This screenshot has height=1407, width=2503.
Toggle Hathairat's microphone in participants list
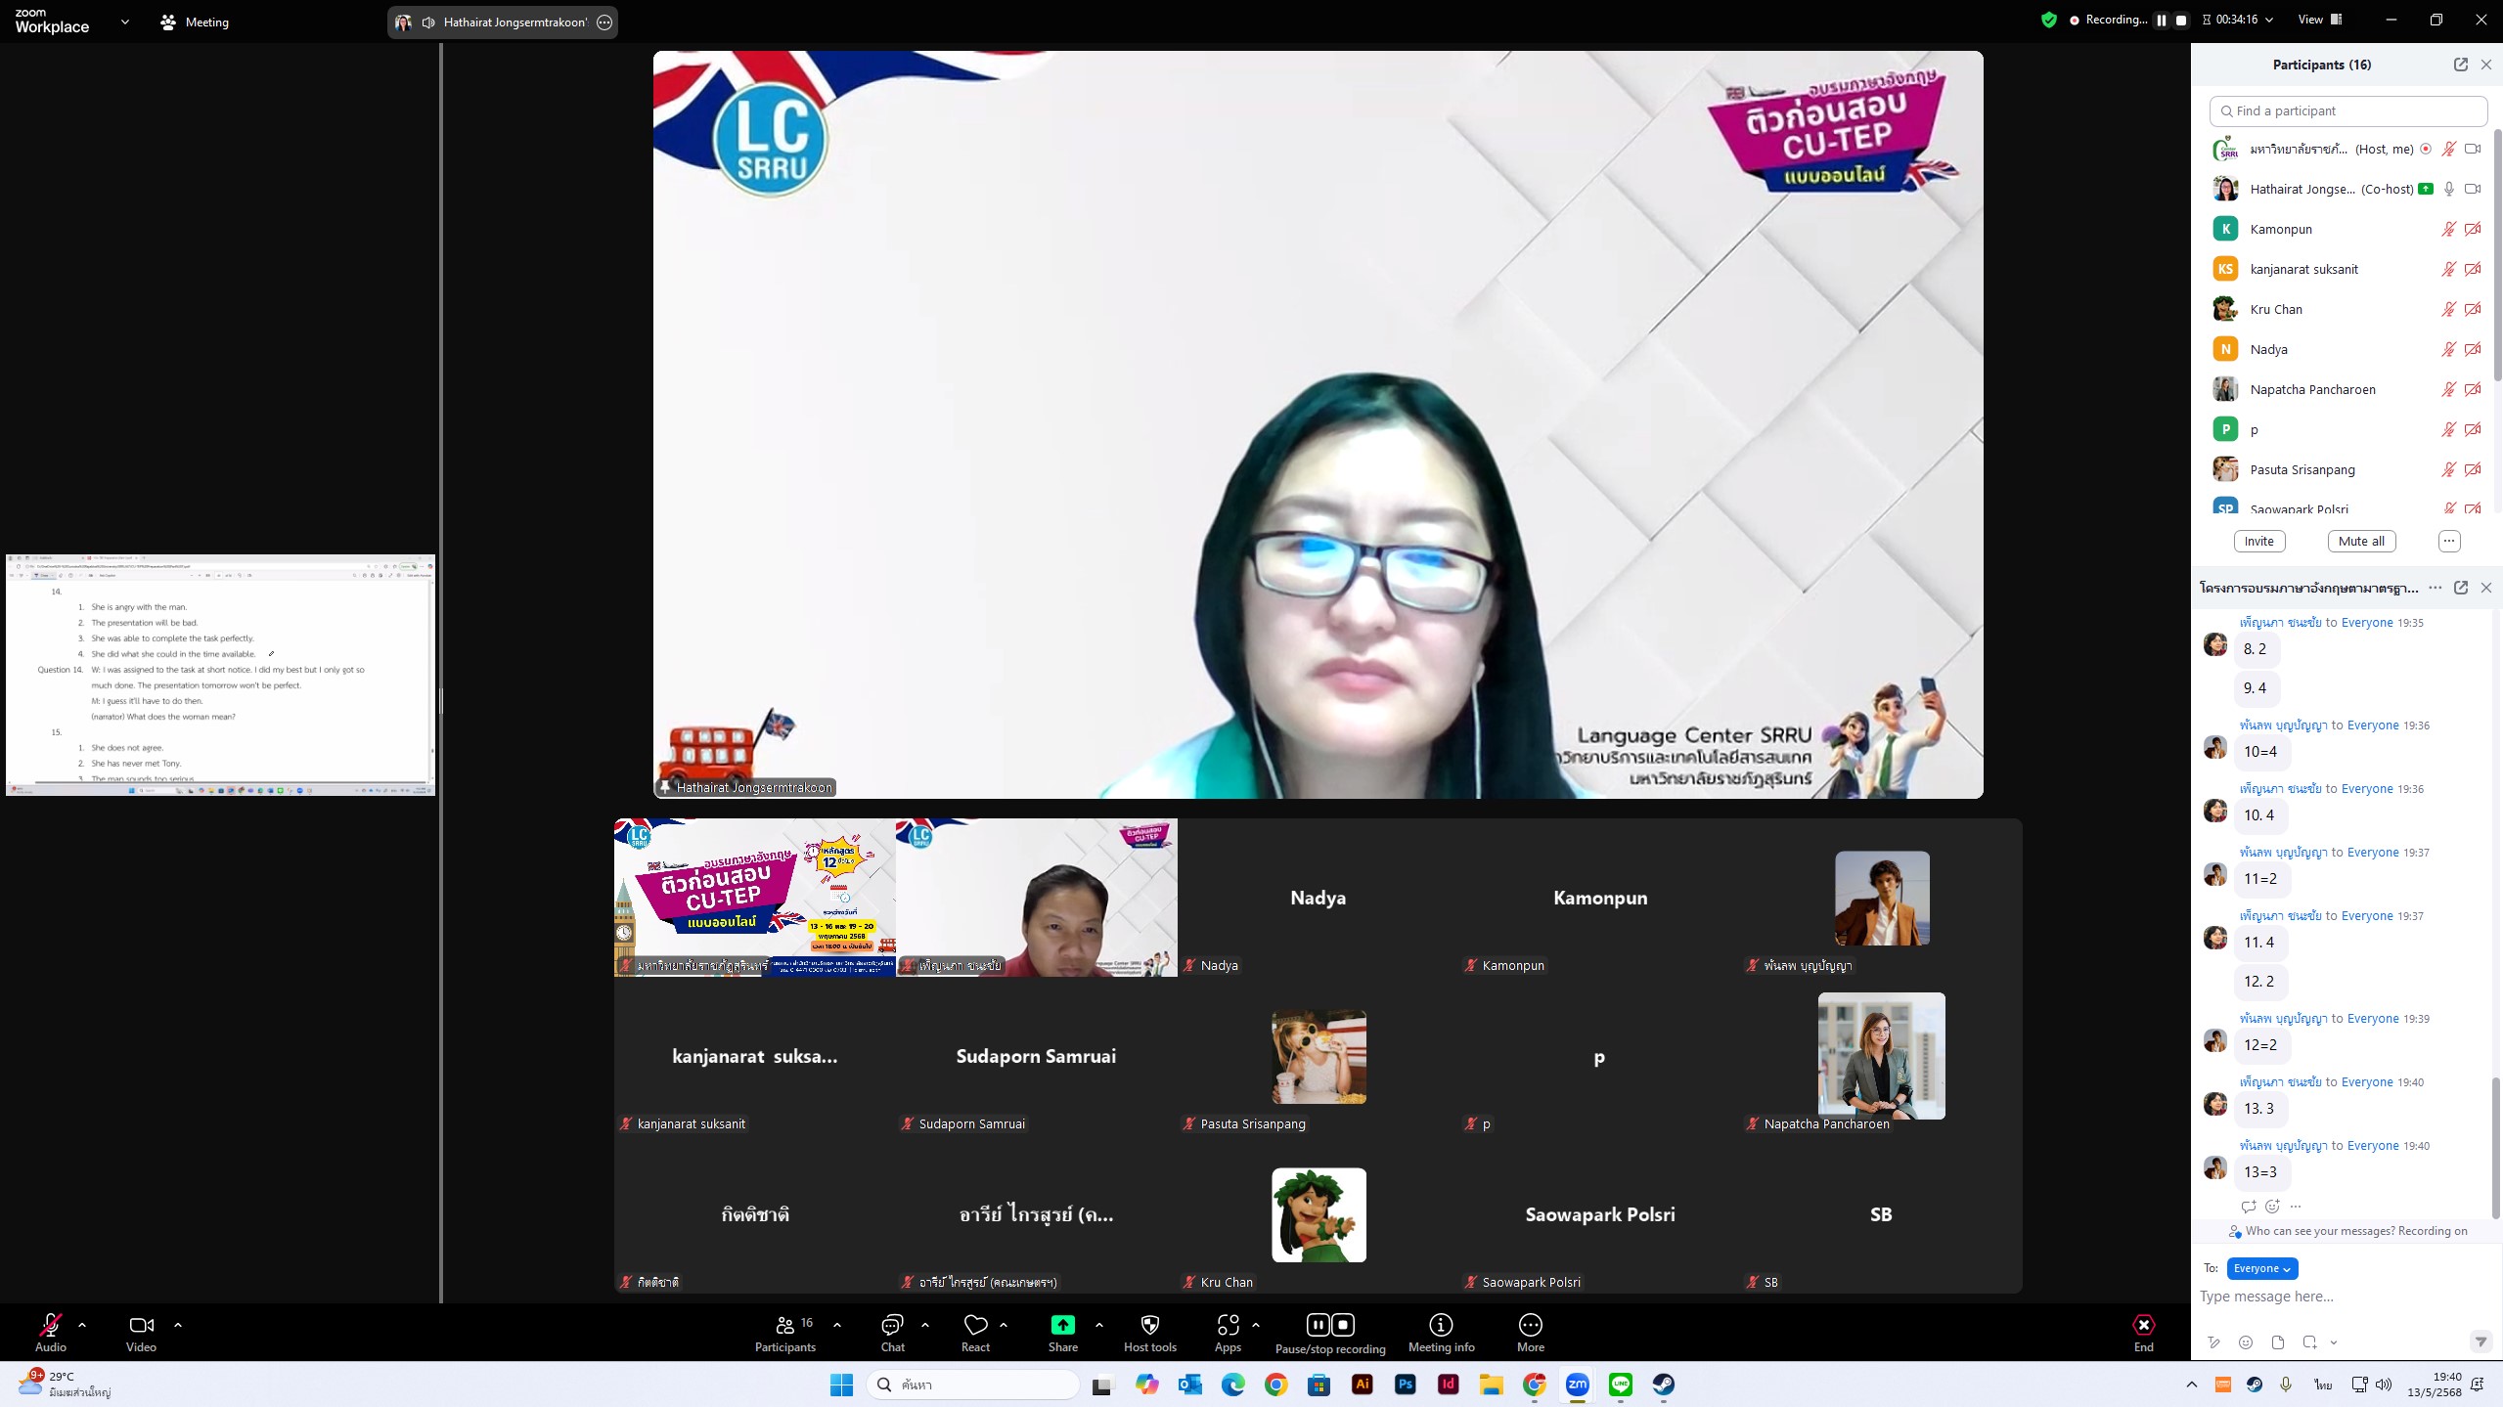[2448, 189]
